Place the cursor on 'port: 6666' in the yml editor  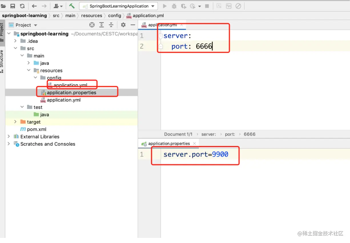pyautogui.click(x=192, y=46)
